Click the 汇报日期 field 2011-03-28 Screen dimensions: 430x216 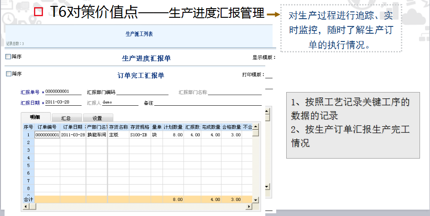(63, 102)
